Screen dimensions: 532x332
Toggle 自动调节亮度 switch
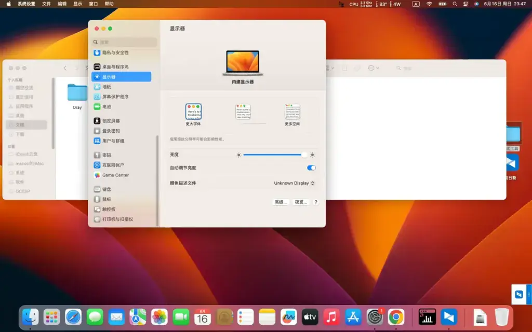click(311, 168)
